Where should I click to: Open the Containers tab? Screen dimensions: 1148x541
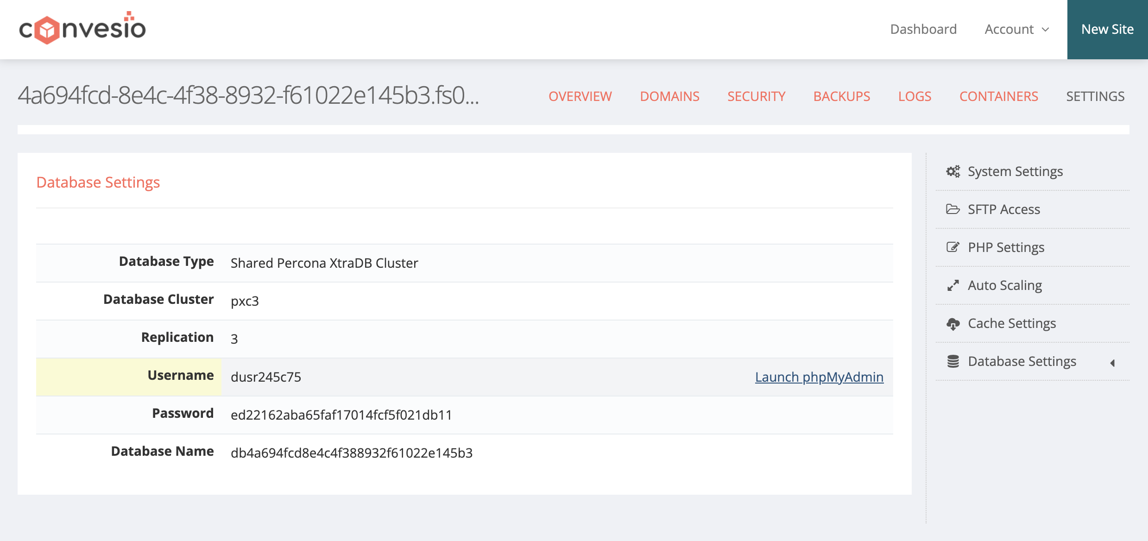998,96
